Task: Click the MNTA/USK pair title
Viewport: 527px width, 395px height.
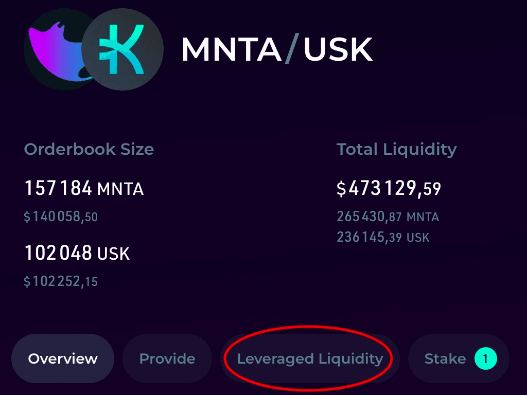Action: click(277, 50)
